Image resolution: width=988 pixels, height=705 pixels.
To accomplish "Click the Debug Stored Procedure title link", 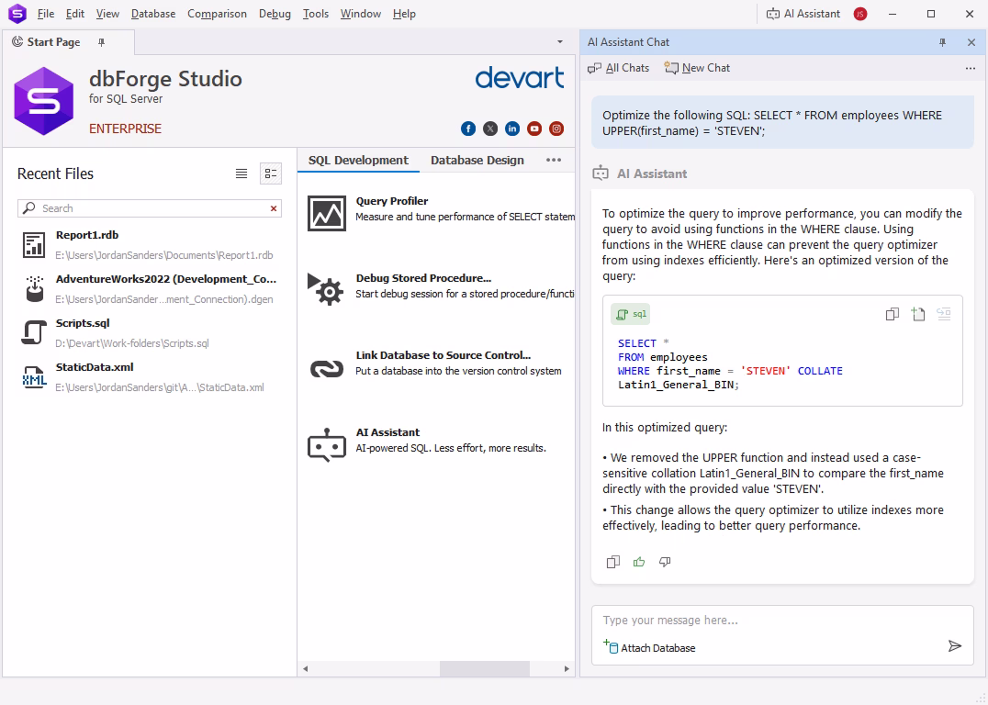I will pos(423,278).
